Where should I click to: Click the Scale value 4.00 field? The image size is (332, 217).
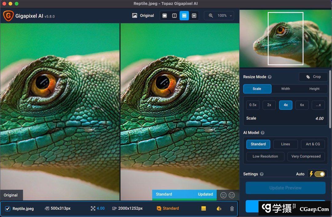[319, 118]
